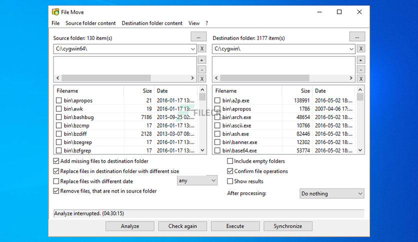
Task: Clear the destination folder path with its X button
Action: point(361,49)
